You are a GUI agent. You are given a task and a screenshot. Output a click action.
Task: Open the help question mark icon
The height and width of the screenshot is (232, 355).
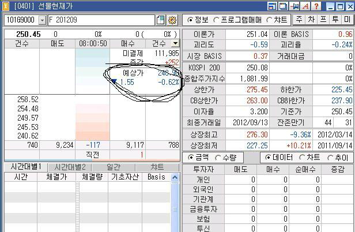point(316,6)
